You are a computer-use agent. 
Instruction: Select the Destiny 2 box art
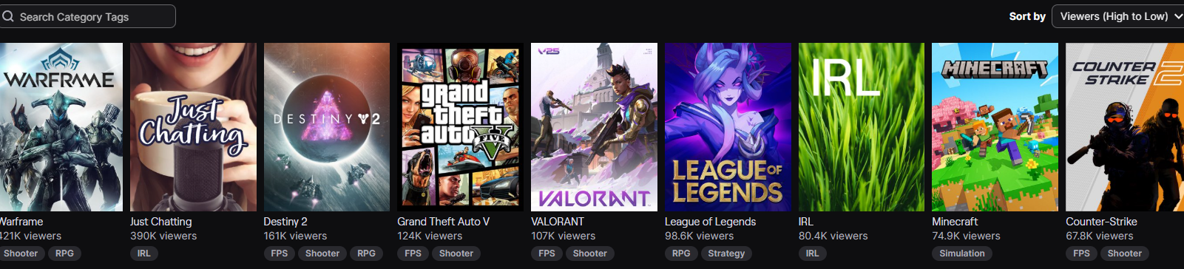pyautogui.click(x=327, y=127)
